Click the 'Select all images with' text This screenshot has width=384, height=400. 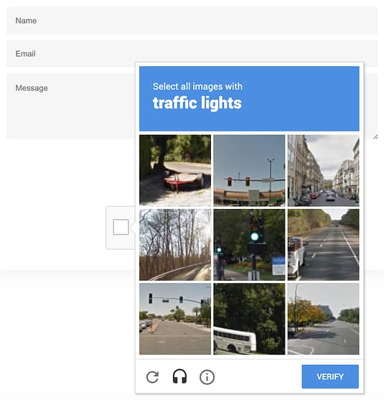pos(197,86)
